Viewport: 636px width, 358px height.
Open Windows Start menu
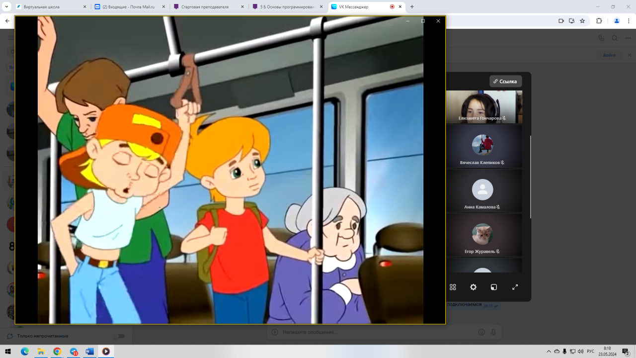pos(8,351)
